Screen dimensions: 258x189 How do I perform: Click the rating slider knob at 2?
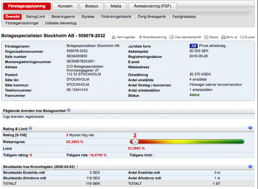(x=135, y=142)
